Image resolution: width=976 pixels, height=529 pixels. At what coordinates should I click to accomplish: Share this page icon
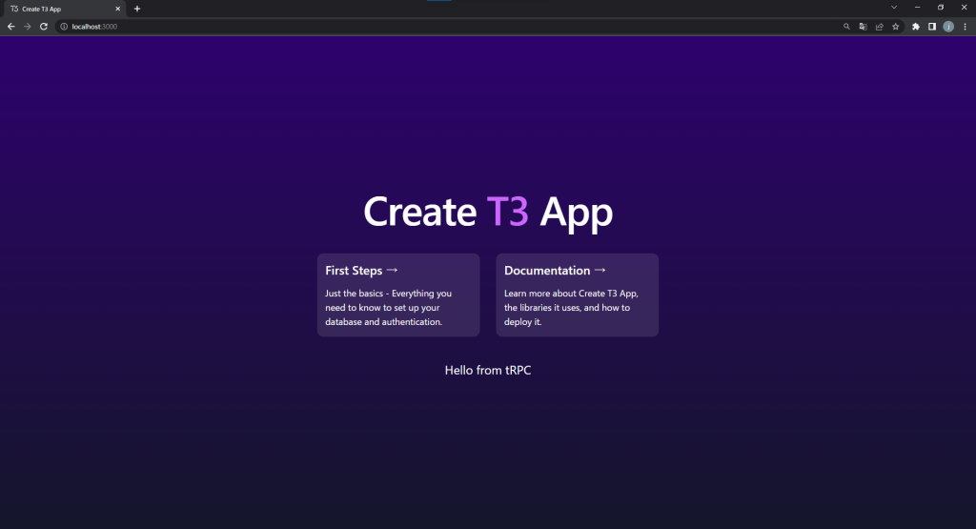click(x=879, y=27)
